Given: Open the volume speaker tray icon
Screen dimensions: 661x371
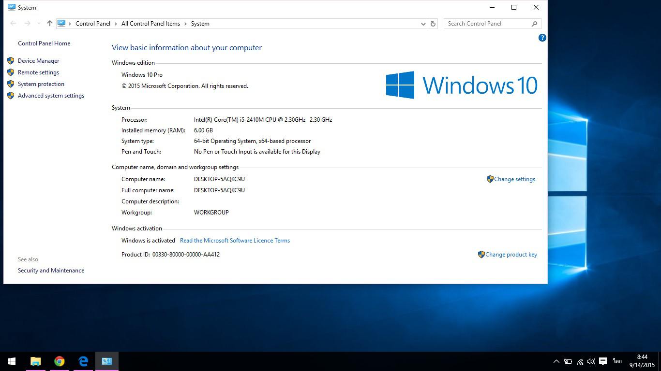Looking at the screenshot, I should (591, 361).
